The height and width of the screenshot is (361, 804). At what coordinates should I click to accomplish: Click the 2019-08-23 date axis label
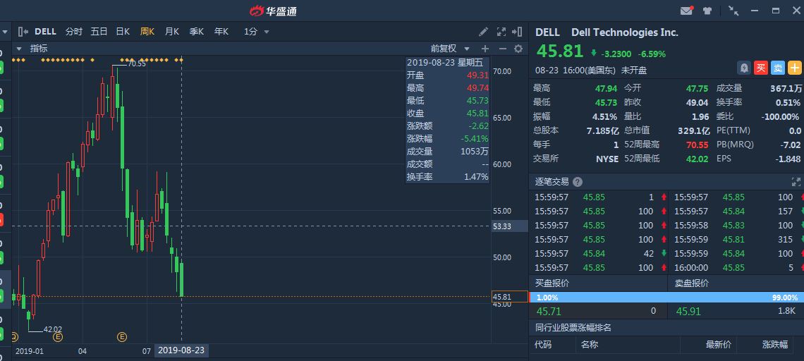click(181, 350)
